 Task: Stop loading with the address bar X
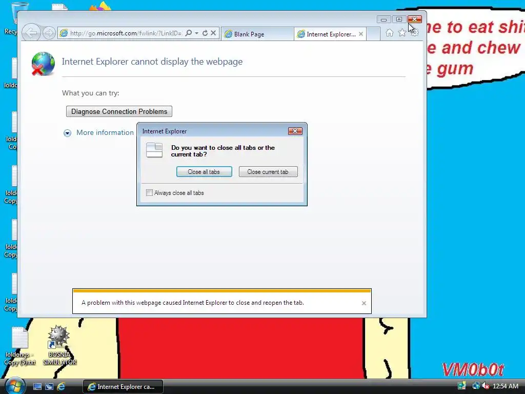(x=213, y=33)
